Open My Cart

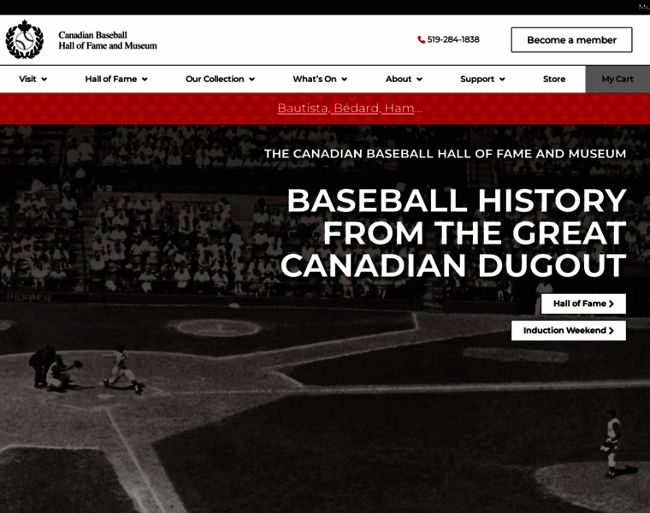617,79
